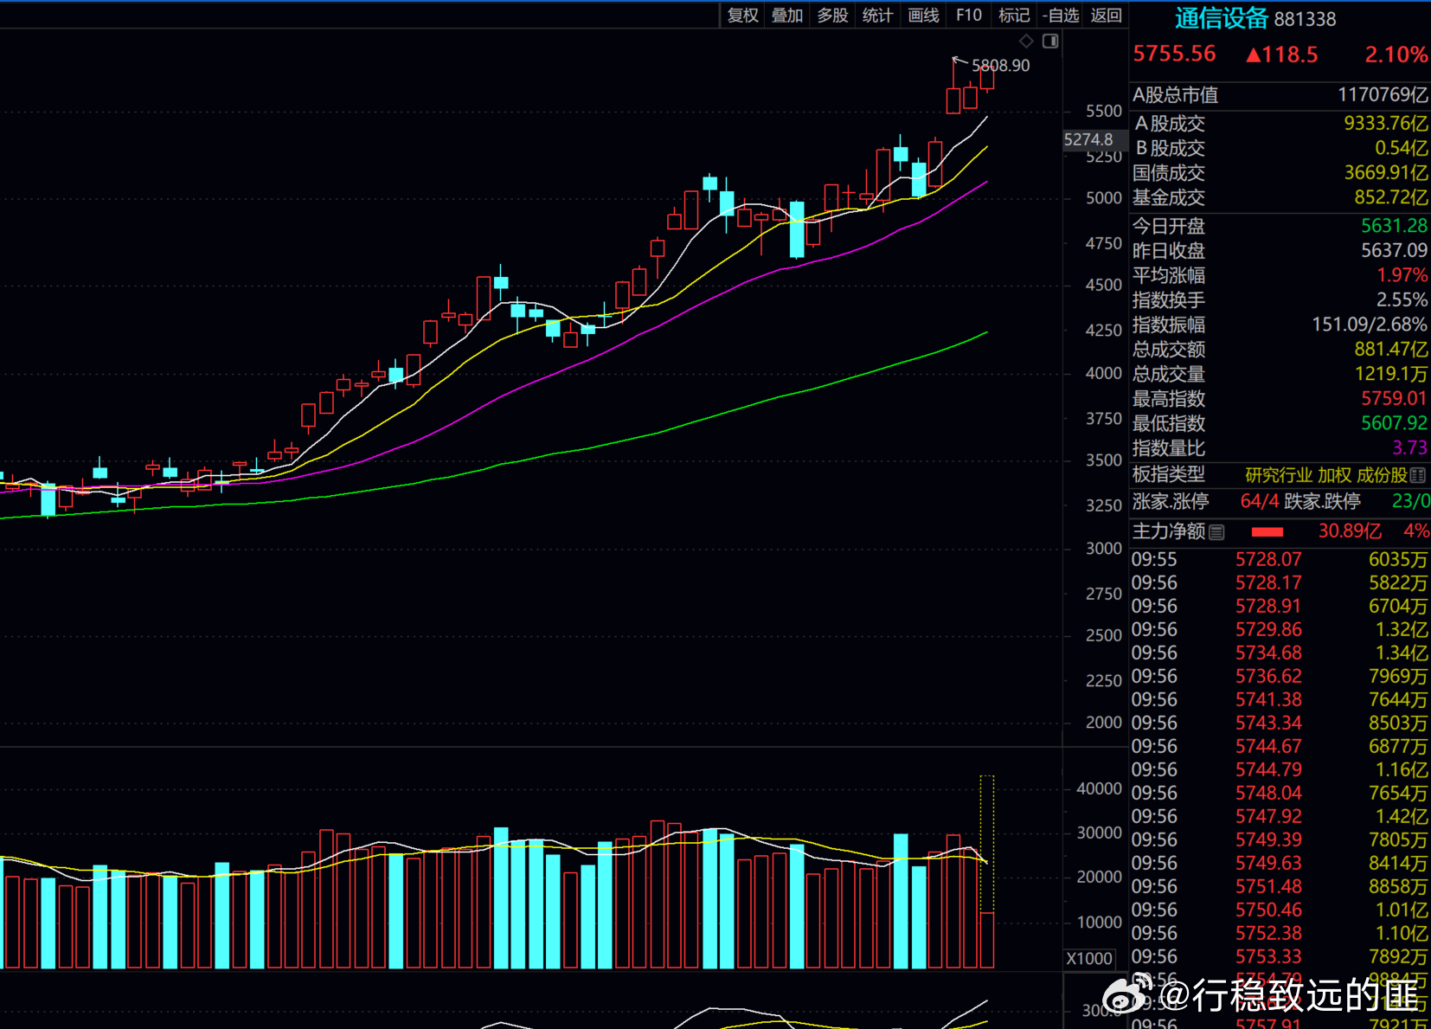
Task: Click the A股总市值 value 1170769亿
Action: (1383, 95)
